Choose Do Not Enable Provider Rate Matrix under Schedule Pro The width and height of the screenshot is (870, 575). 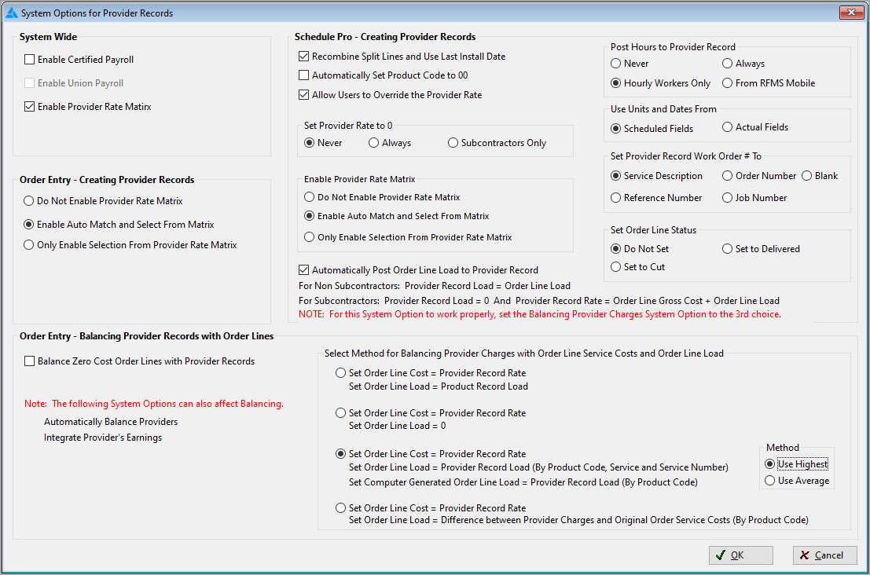tap(310, 197)
